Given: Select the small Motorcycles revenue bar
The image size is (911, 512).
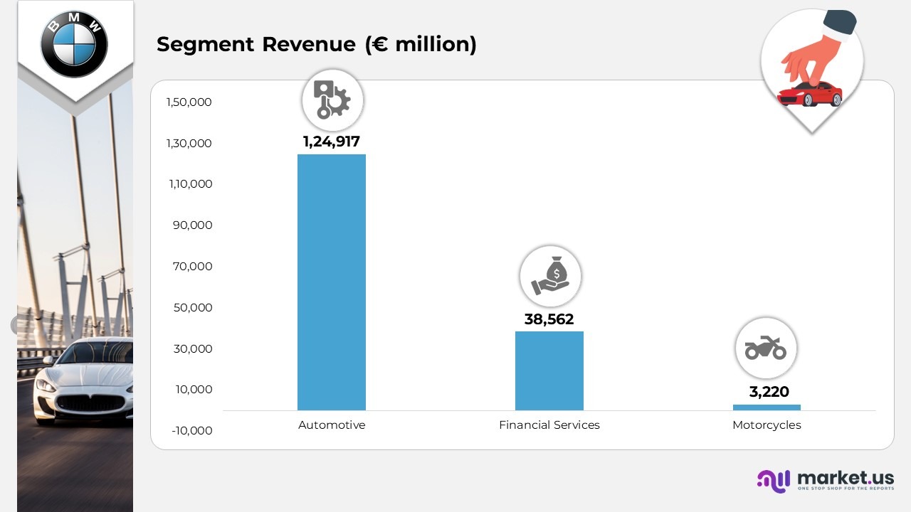Looking at the screenshot, I should click(767, 407).
